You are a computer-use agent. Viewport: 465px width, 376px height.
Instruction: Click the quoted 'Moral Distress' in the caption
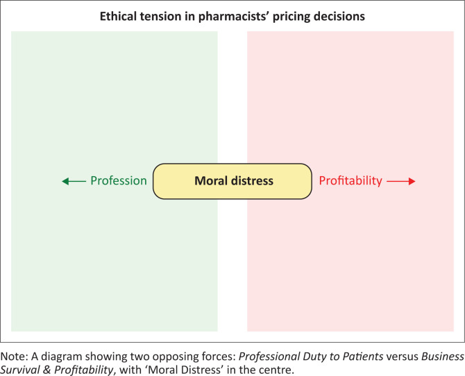click(182, 370)
